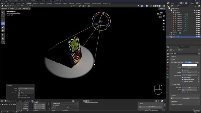Collapse the Light panel

point(173,59)
